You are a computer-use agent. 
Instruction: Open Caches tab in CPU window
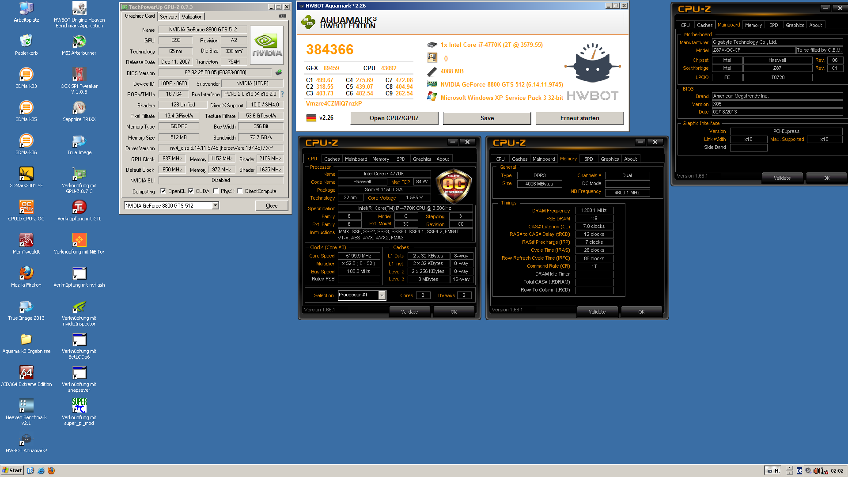[x=332, y=159]
